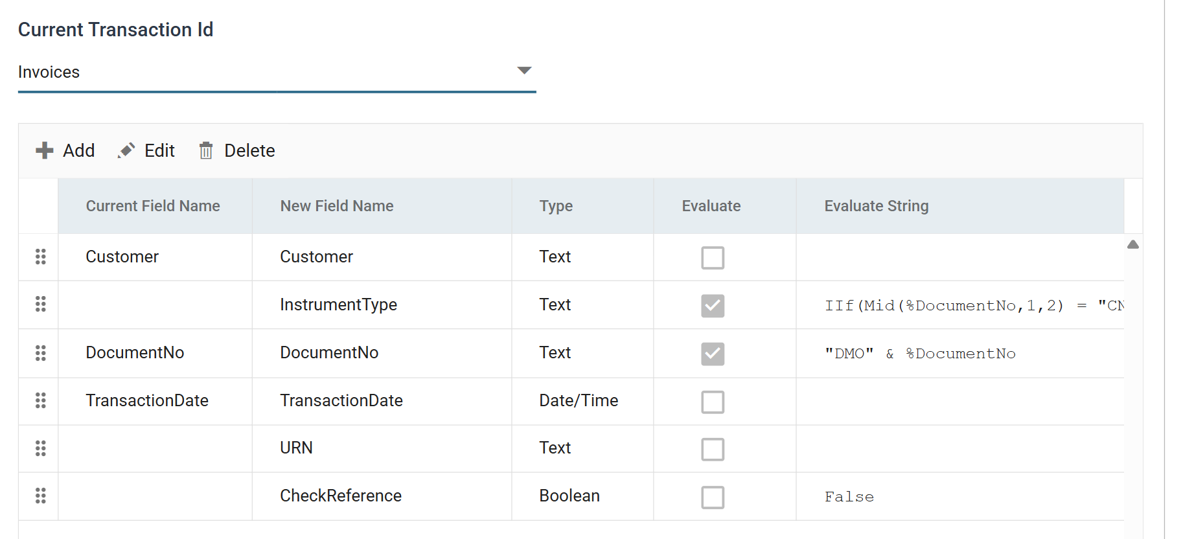Select the Customer current field name cell
This screenshot has height=539, width=1183.
tap(155, 257)
